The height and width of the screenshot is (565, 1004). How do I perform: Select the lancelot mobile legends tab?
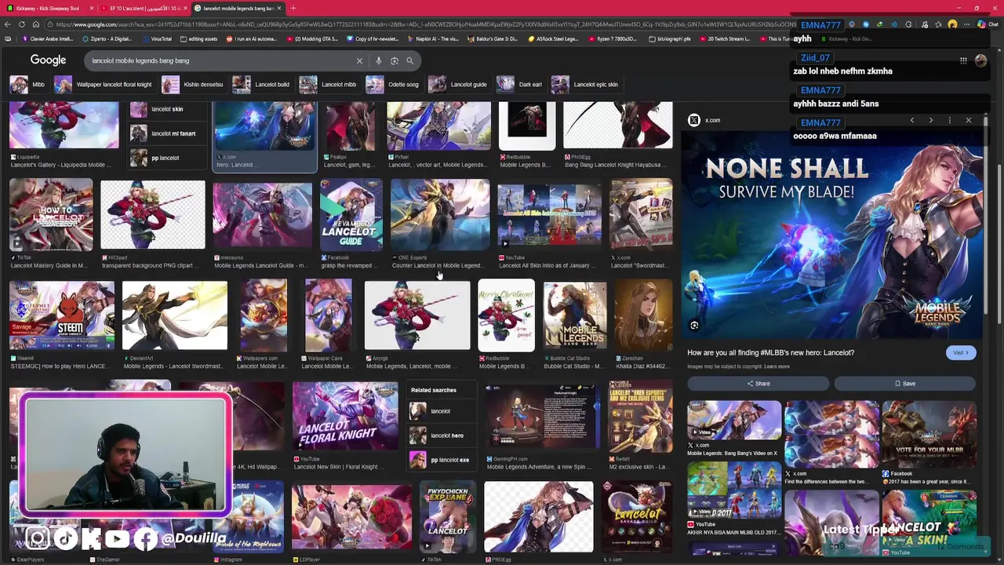pyautogui.click(x=238, y=8)
